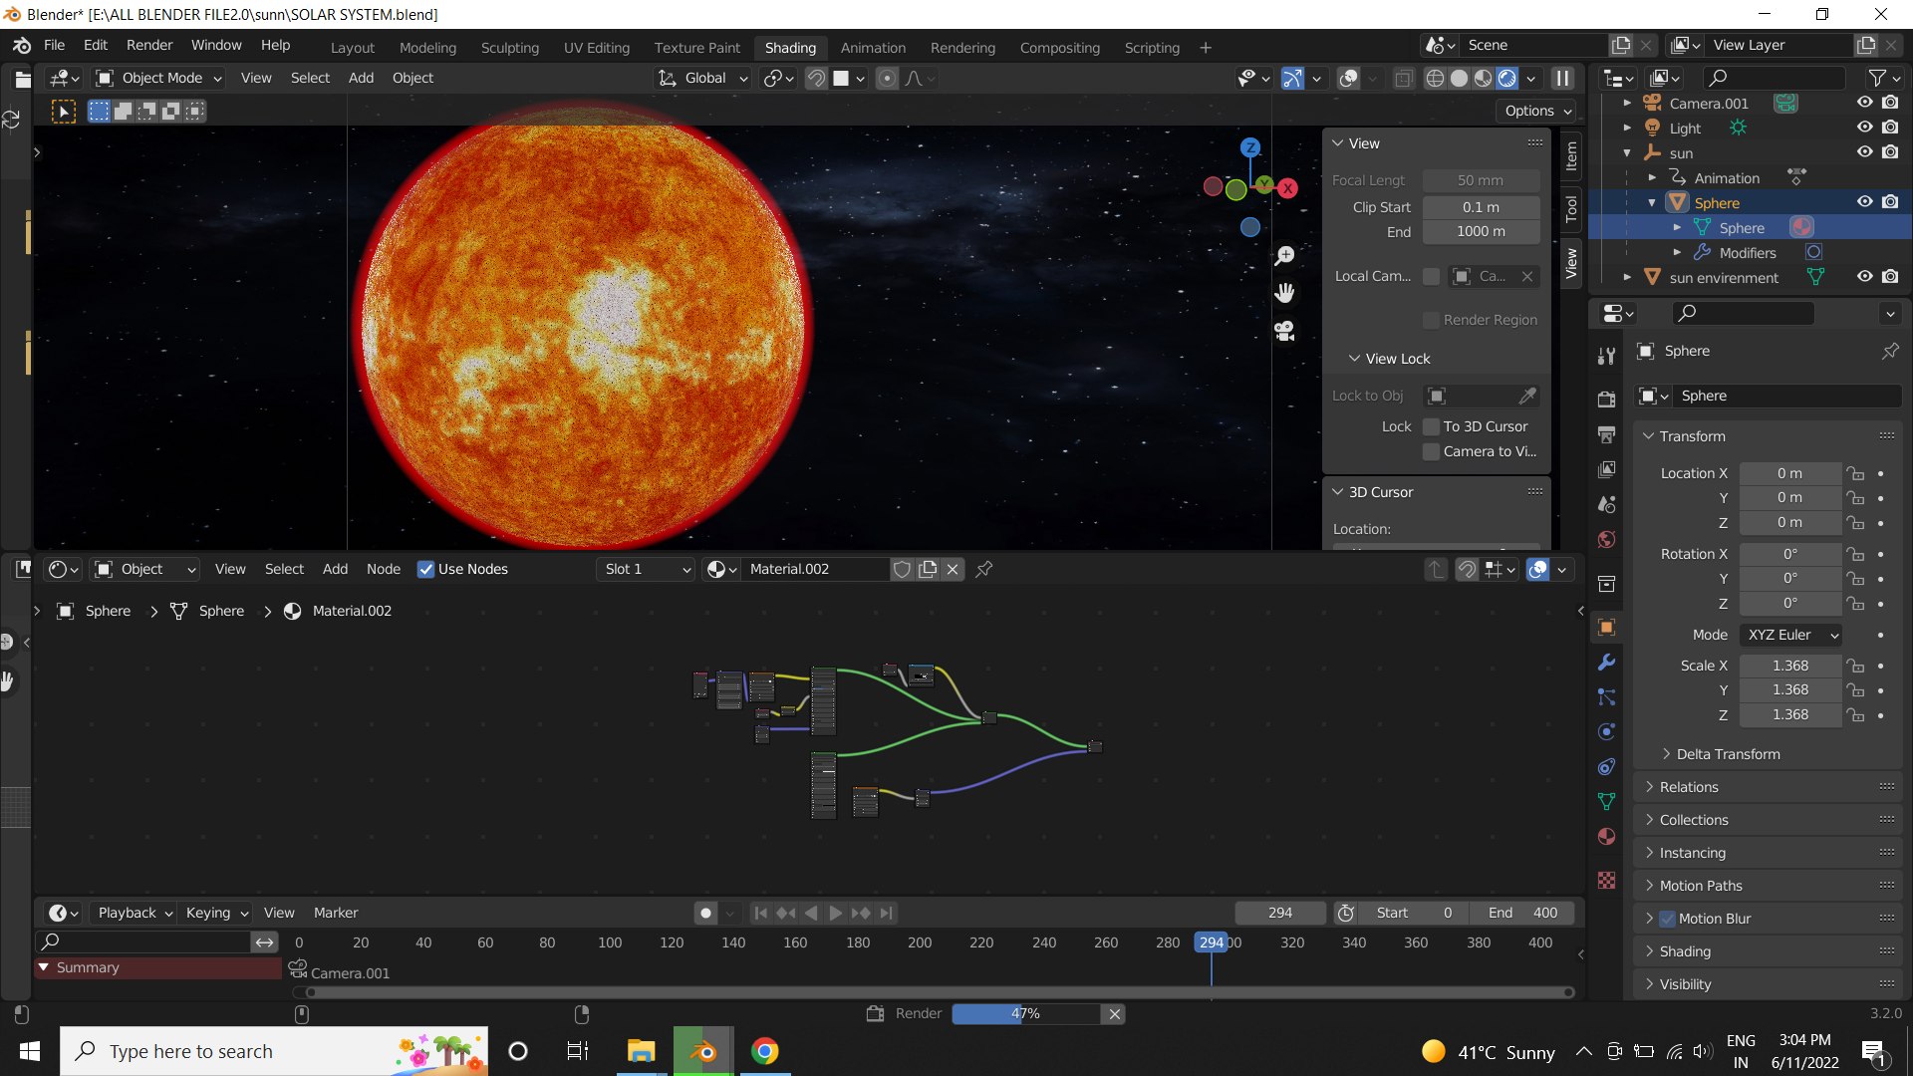This screenshot has height=1076, width=1913.
Task: Toggle Use Nodes checkbox
Action: click(x=425, y=569)
